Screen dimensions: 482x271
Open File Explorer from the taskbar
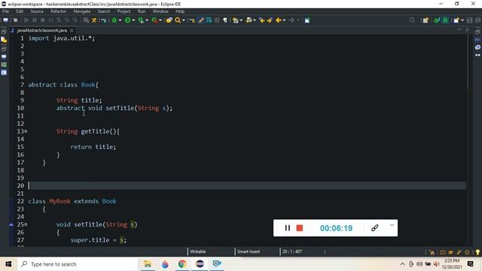pyautogui.click(x=148, y=264)
